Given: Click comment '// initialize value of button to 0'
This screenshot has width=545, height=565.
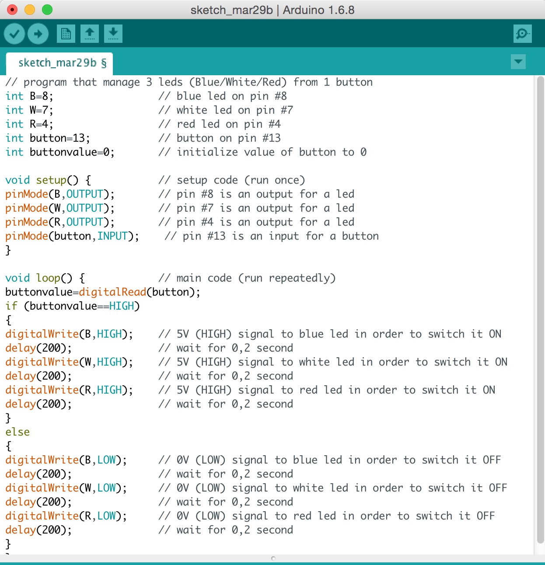Looking at the screenshot, I should pyautogui.click(x=262, y=152).
